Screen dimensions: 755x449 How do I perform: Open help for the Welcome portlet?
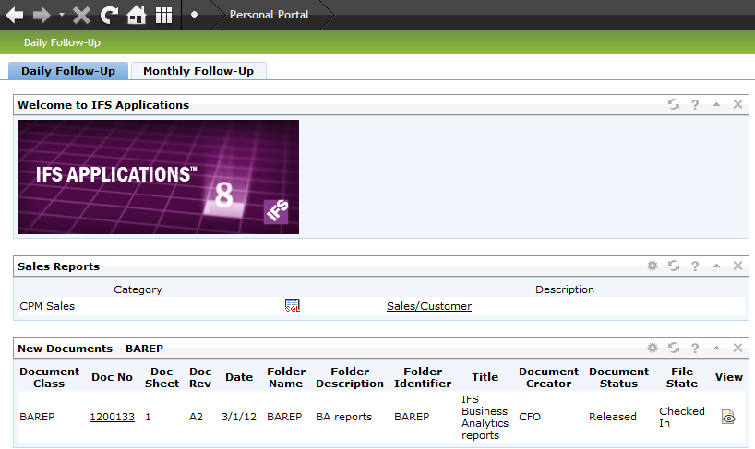pos(695,104)
